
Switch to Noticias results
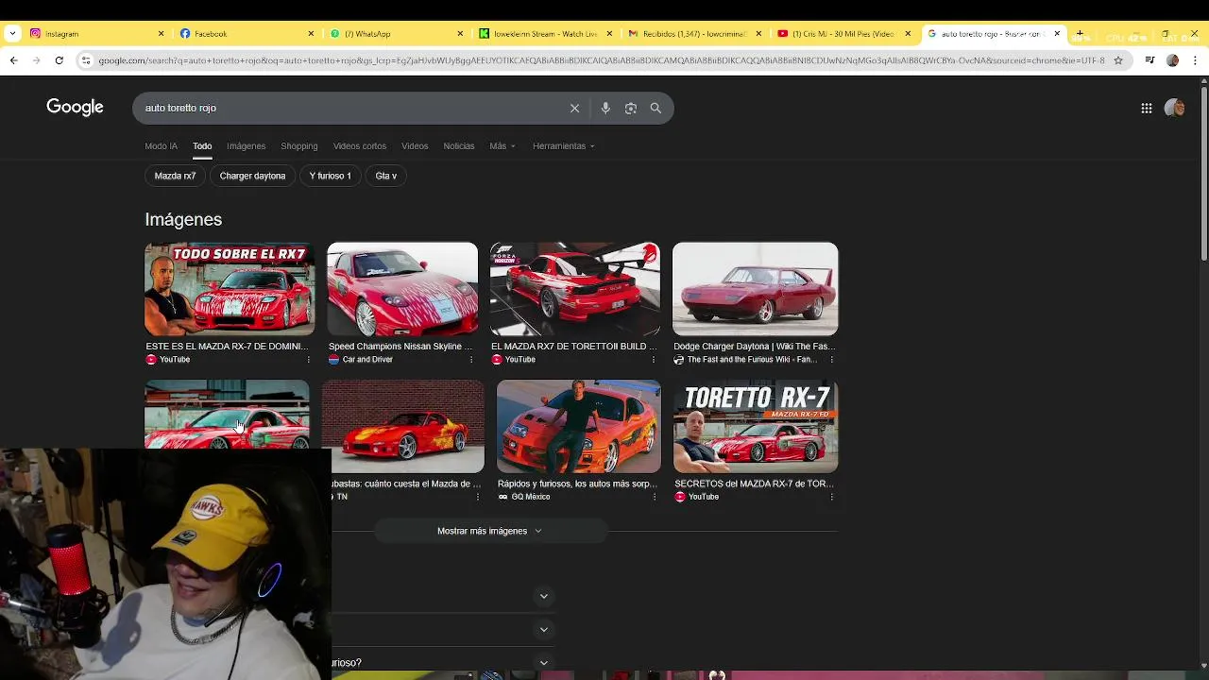(459, 146)
